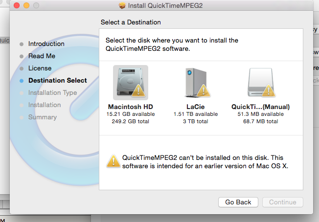This screenshot has height=222, width=319.
Task: Click the 'Select a Destination' heading
Action: click(131, 22)
